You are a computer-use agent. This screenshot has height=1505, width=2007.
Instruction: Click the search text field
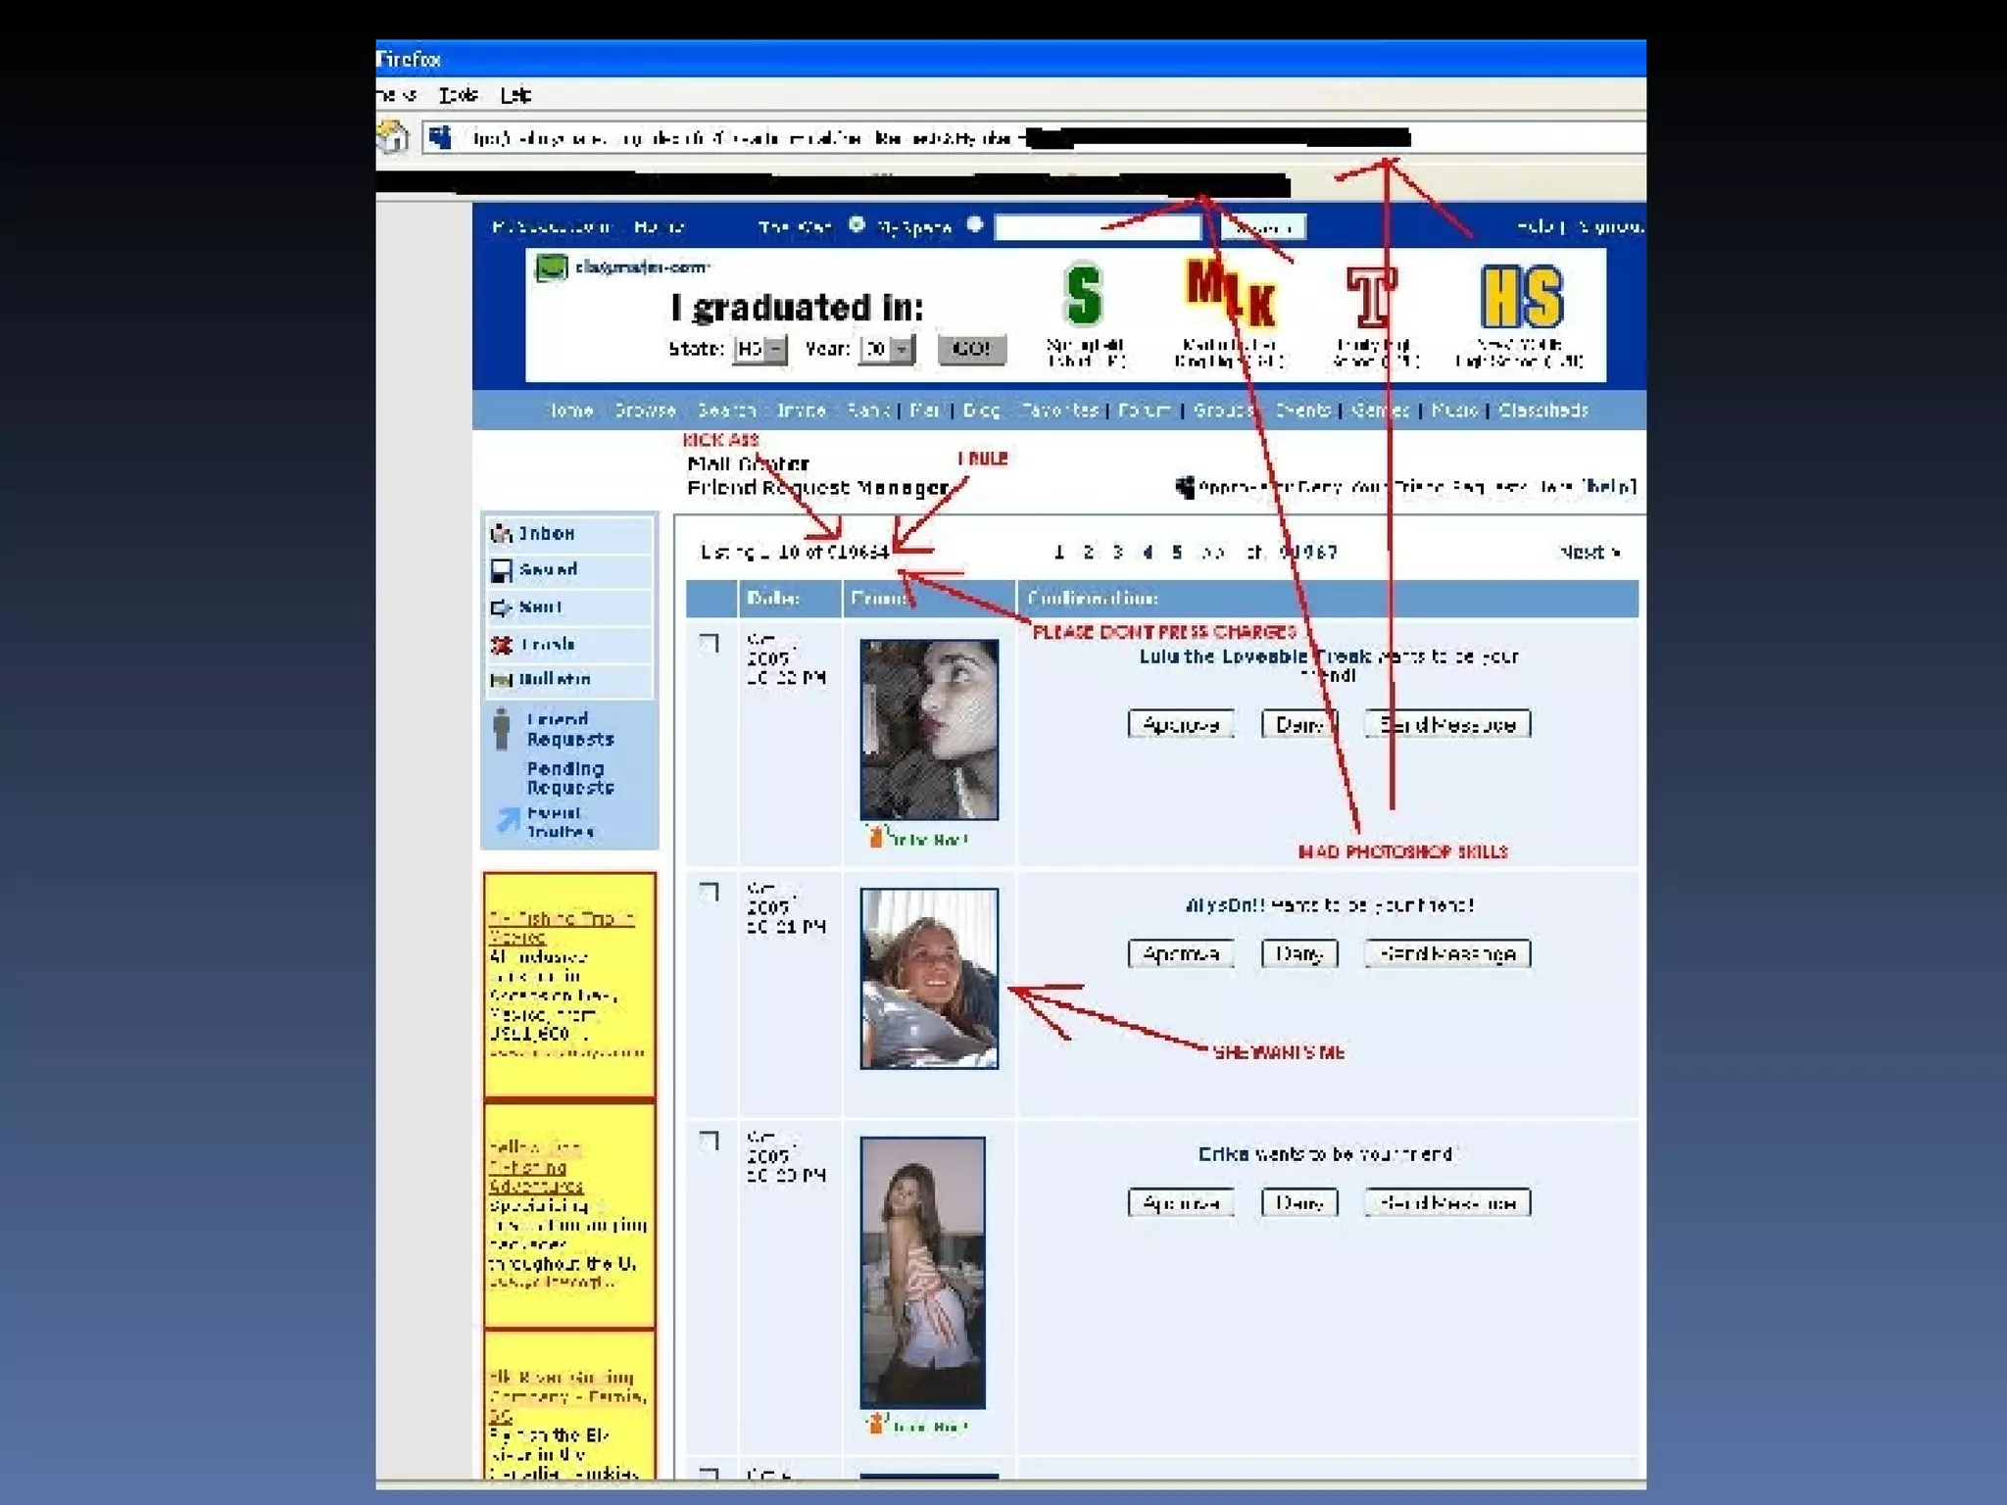[x=1097, y=227]
